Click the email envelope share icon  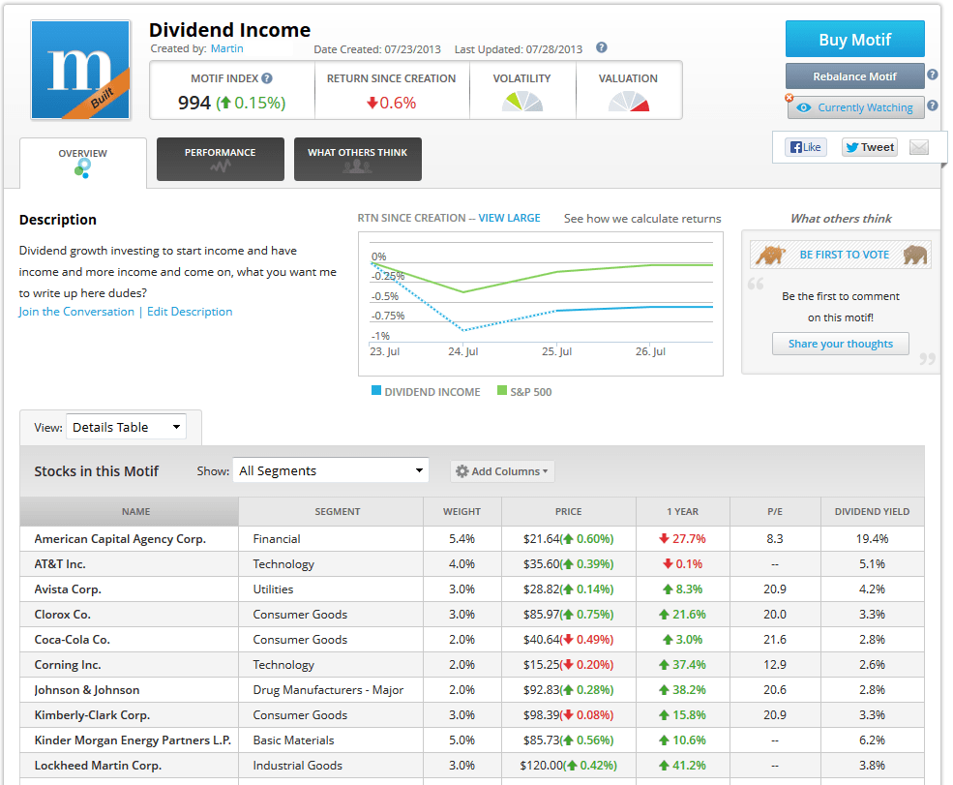coord(919,147)
